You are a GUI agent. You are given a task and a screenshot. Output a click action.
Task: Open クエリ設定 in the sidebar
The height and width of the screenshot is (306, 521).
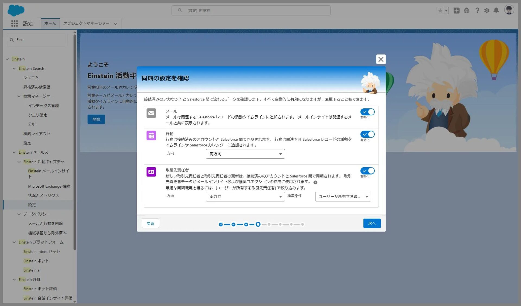point(38,115)
